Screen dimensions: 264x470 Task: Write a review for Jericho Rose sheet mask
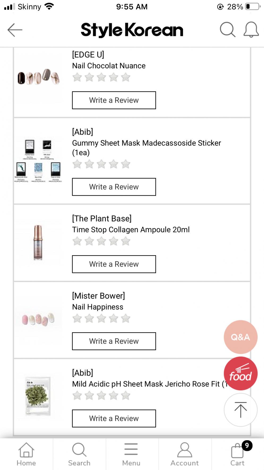point(114,418)
